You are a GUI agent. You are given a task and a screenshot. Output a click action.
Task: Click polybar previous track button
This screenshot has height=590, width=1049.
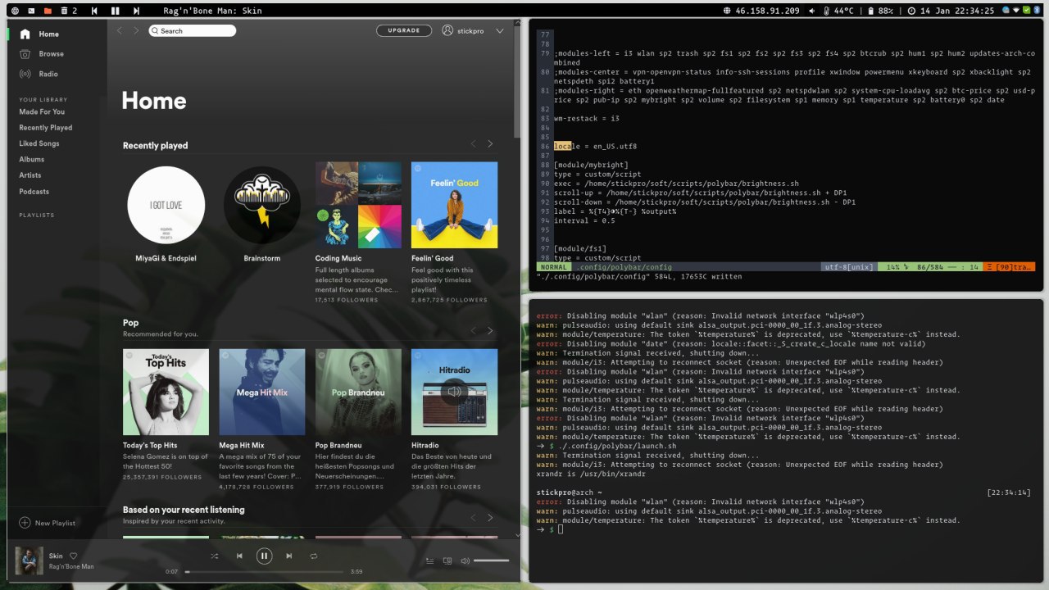coord(94,11)
